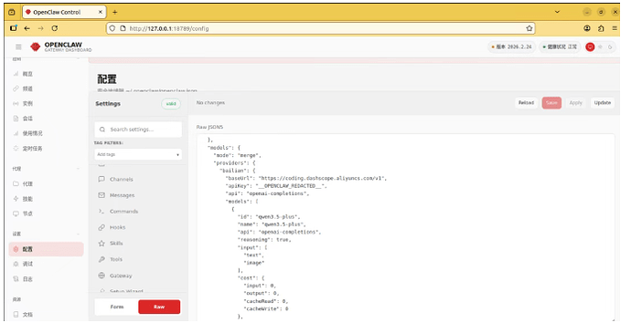Viewport: 631px width, 333px height.
Task: Select the Skills settings section
Action: [x=138, y=244]
